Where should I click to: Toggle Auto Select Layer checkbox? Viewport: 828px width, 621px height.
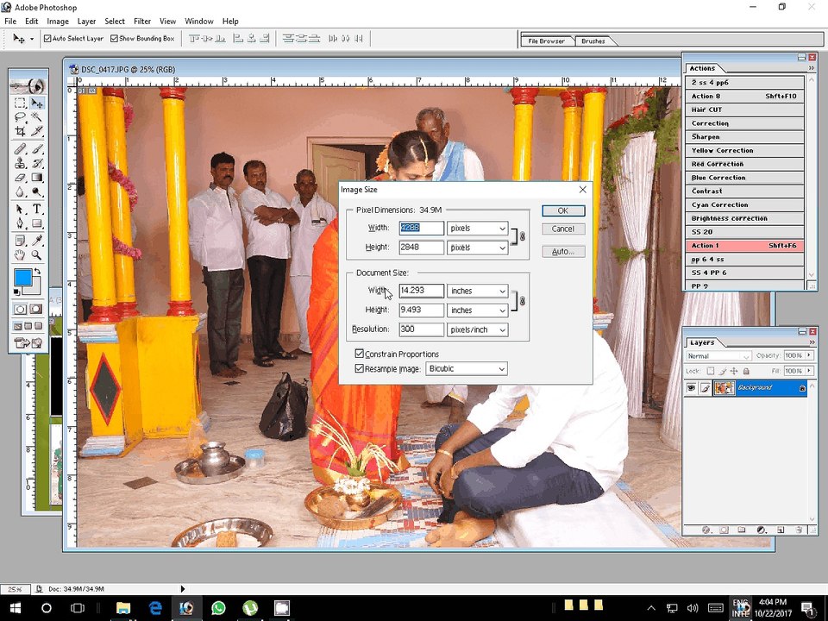point(47,39)
